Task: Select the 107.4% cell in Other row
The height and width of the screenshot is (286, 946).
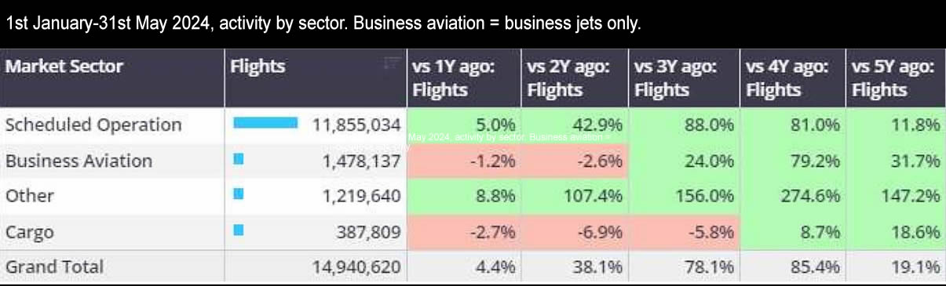Action: click(575, 196)
